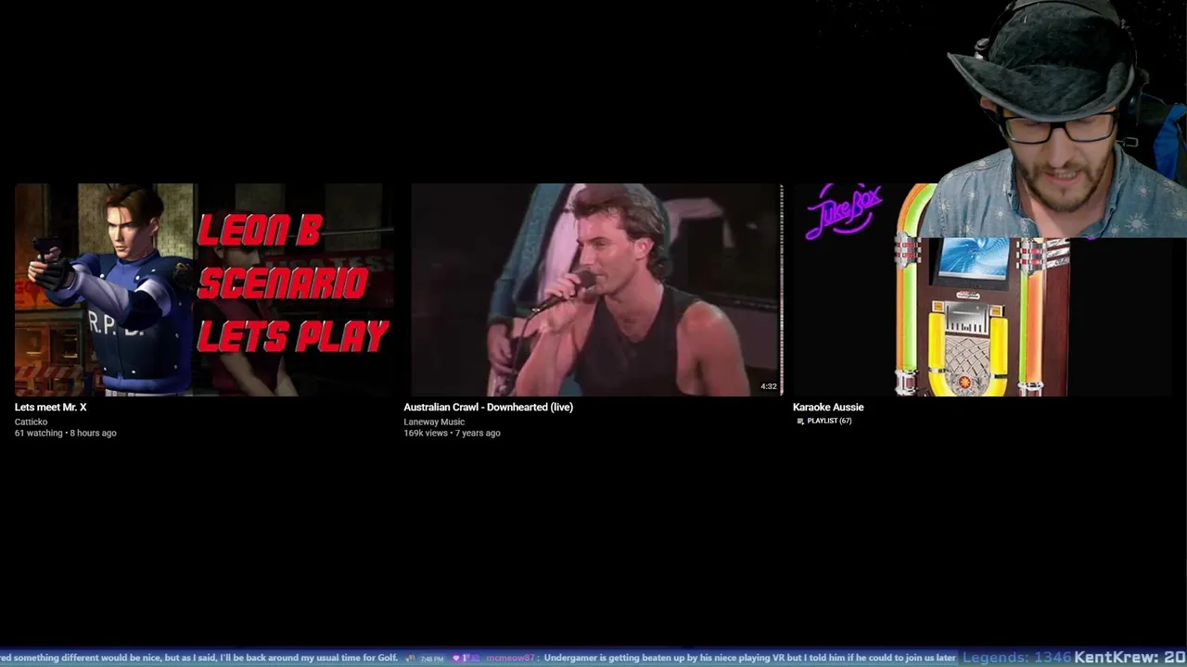Open the Leon B Scenario video thumbnail
This screenshot has width=1187, height=667.
click(204, 290)
